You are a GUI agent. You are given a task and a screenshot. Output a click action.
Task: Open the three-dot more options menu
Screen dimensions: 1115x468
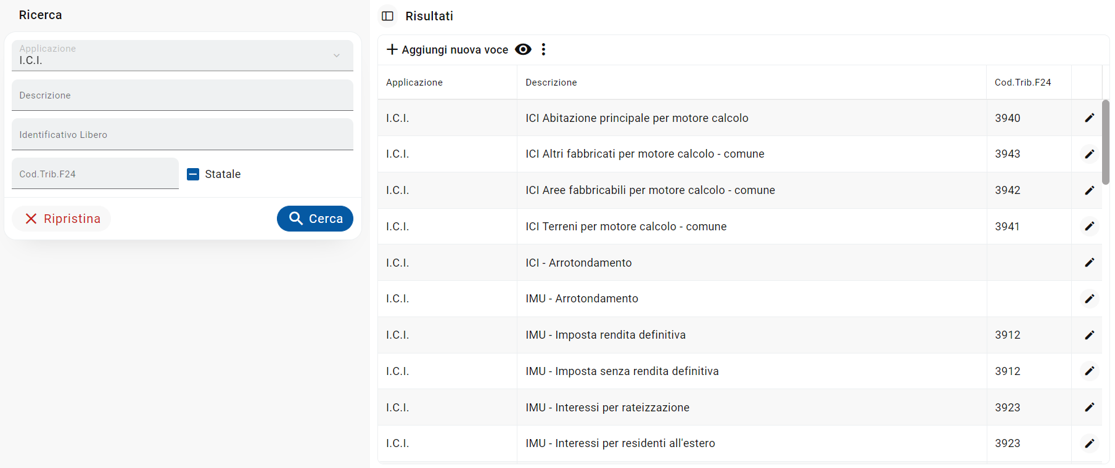point(543,49)
